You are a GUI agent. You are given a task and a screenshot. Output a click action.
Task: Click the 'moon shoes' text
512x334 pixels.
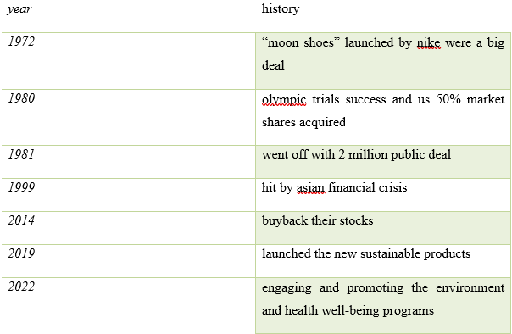[300, 42]
